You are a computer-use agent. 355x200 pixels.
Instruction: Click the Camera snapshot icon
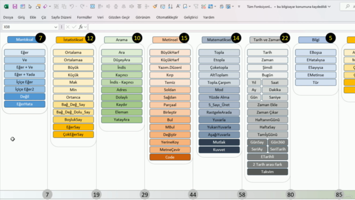click(x=163, y=7)
